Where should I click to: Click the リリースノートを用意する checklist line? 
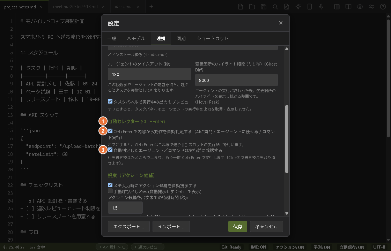pos(58,216)
